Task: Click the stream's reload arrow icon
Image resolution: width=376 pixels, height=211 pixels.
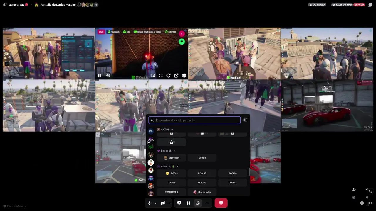Action: 168,76
